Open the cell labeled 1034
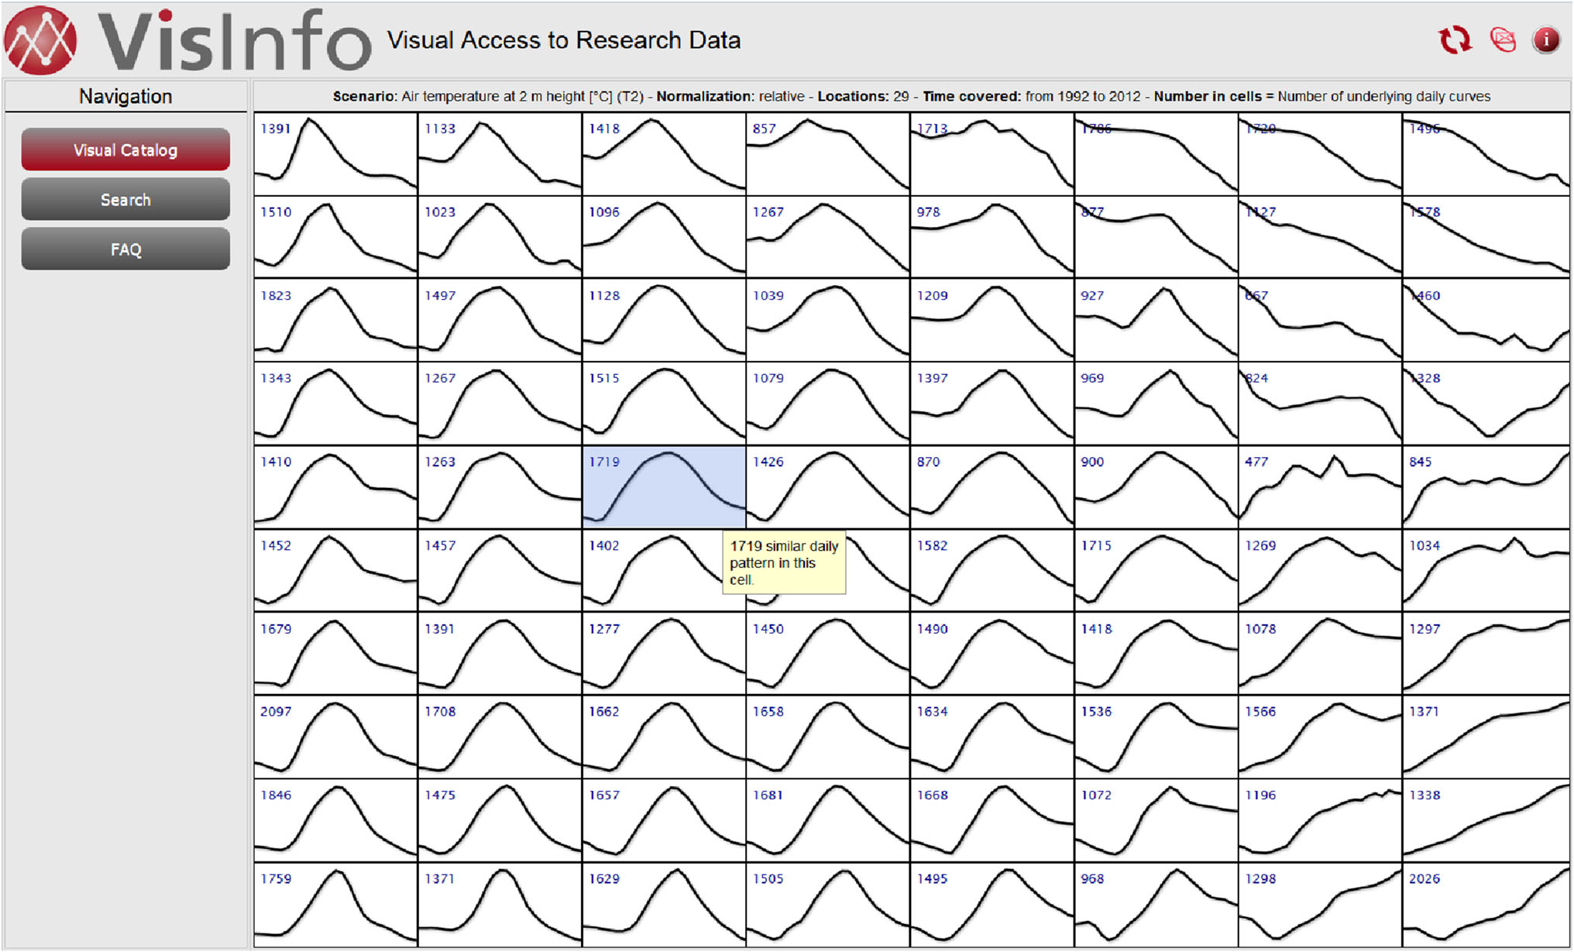The width and height of the screenshot is (1574, 952). 1485,570
